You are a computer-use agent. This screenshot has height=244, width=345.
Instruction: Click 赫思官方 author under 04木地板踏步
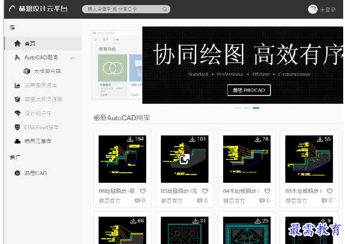[x=234, y=201]
